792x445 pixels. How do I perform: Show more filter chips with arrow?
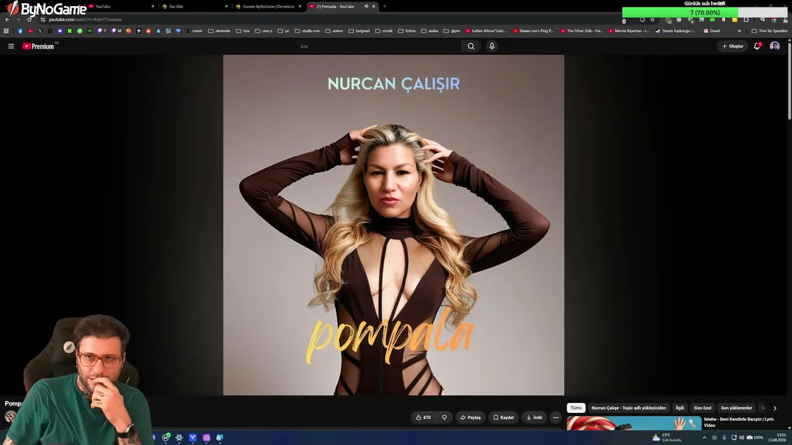click(775, 408)
